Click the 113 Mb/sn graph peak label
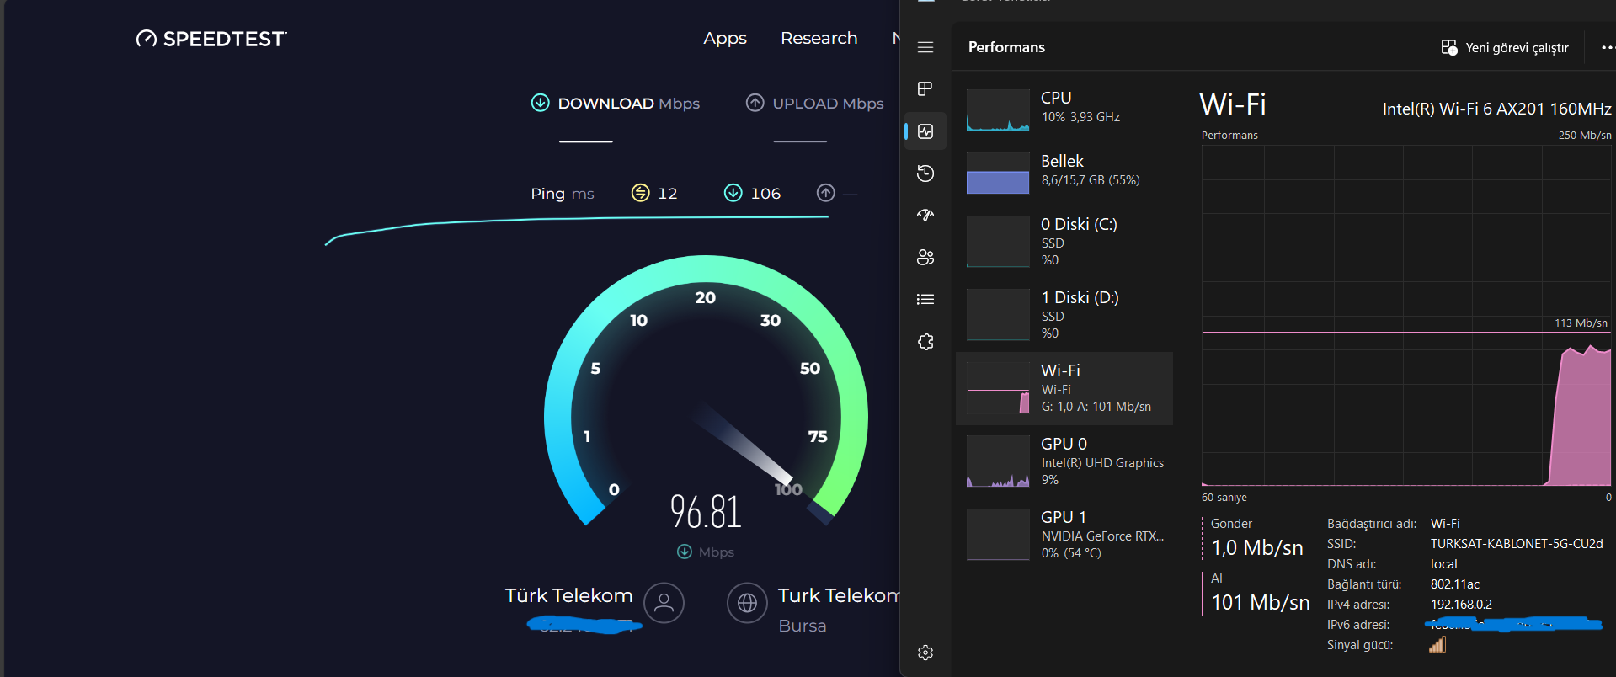This screenshot has height=677, width=1616. (1581, 323)
